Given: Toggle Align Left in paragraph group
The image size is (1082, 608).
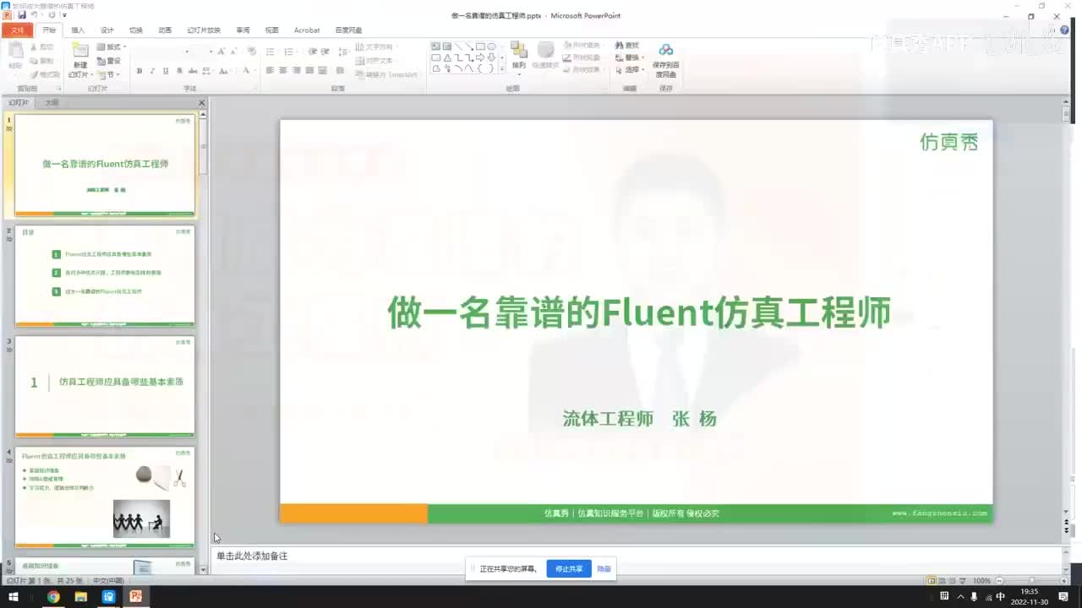Looking at the screenshot, I should (270, 71).
